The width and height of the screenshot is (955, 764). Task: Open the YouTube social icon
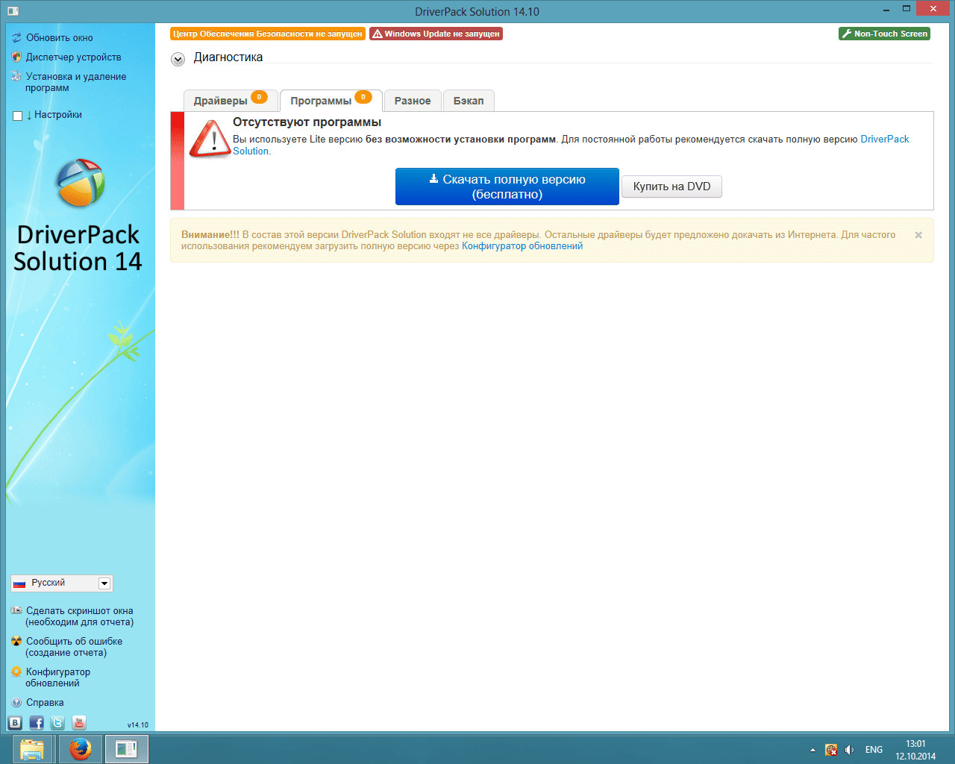click(79, 722)
